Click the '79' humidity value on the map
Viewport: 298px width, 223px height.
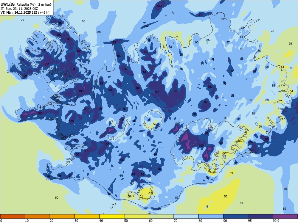(x=22, y=20)
